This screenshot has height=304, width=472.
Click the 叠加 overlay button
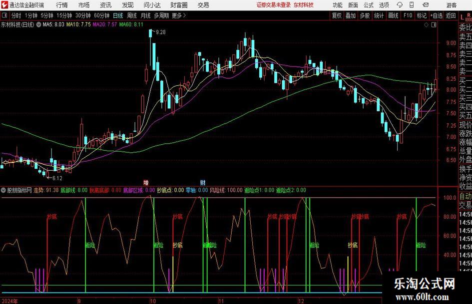pyautogui.click(x=351, y=15)
